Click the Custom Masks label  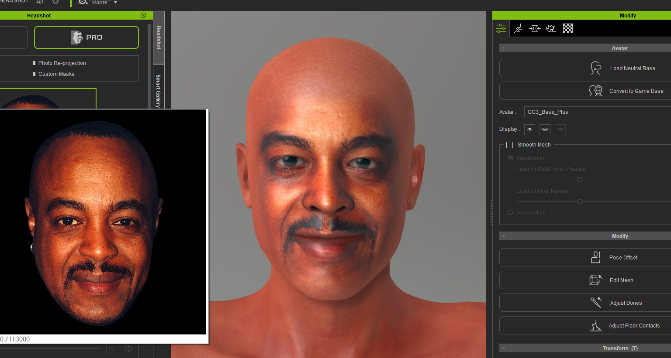(56, 74)
